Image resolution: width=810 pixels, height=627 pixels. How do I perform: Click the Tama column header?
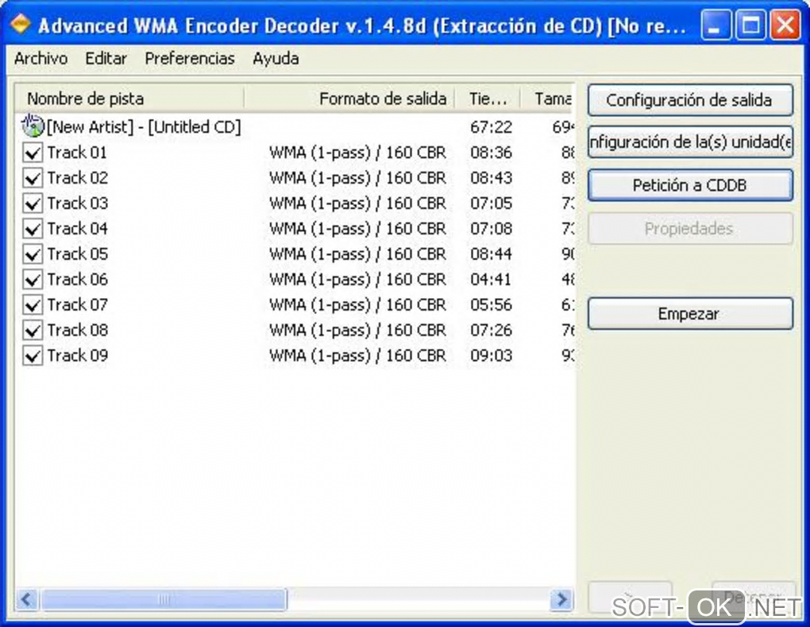(x=548, y=99)
